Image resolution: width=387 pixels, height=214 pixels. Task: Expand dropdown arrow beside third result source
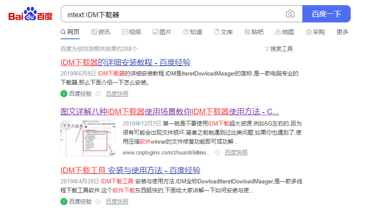(x=98, y=201)
